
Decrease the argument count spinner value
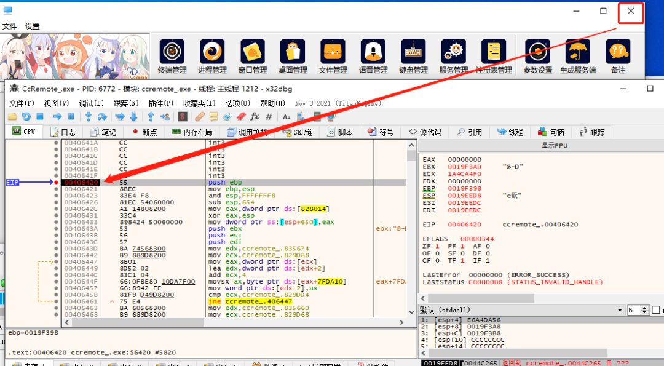[x=645, y=312]
